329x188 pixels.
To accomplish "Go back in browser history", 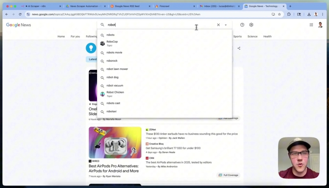I will point(7,14).
